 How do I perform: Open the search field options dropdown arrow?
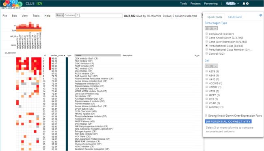point(78,15)
